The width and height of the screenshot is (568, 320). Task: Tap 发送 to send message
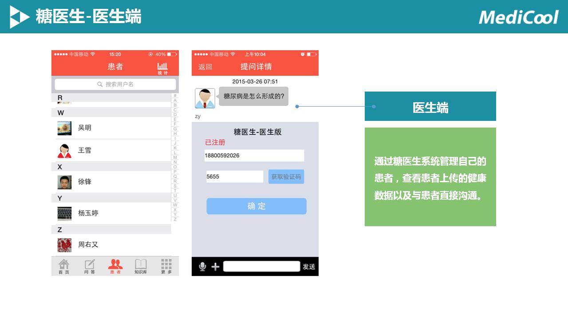point(309,267)
